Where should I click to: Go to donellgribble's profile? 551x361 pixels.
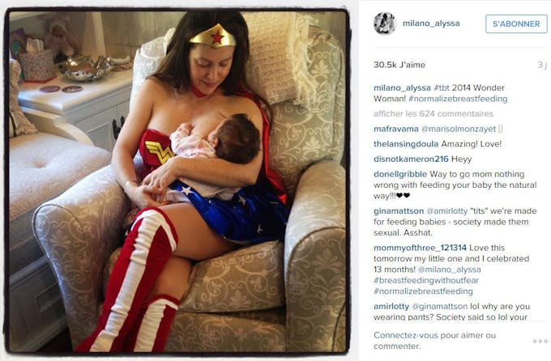tap(400, 174)
